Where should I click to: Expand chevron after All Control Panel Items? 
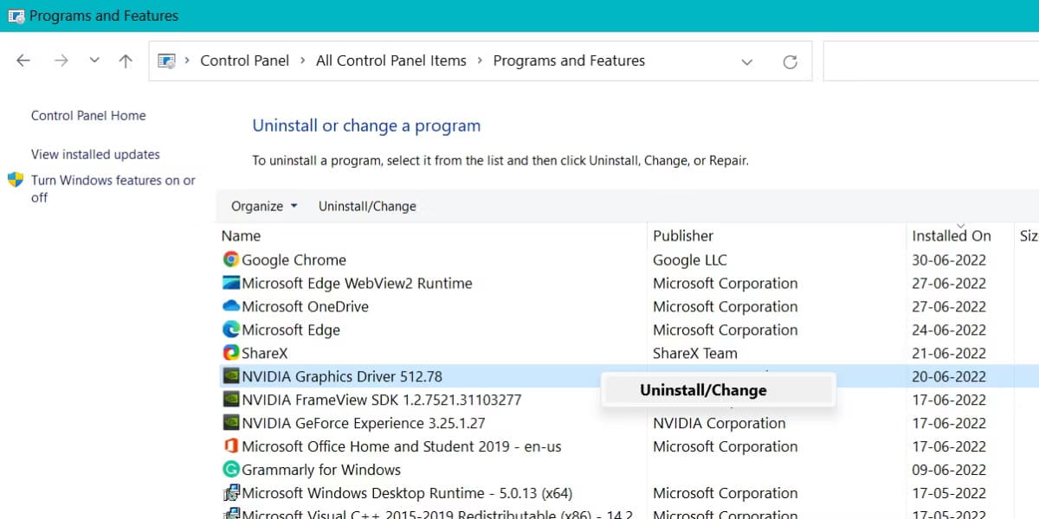click(x=480, y=61)
